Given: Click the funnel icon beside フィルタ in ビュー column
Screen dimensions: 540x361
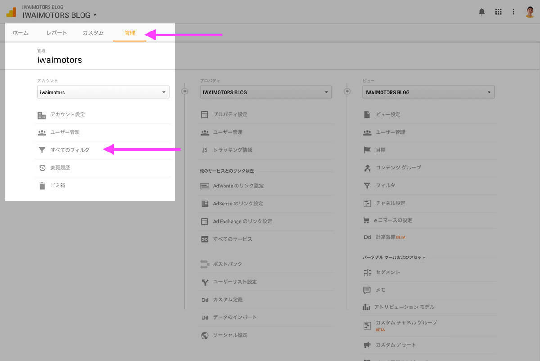Looking at the screenshot, I should click(367, 186).
